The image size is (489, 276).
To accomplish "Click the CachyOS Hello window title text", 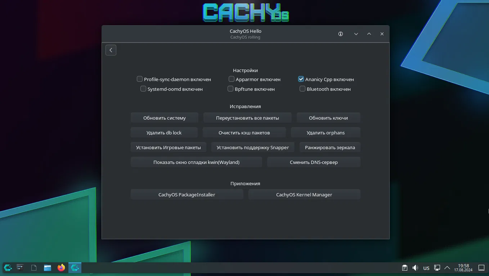I will coord(246,31).
